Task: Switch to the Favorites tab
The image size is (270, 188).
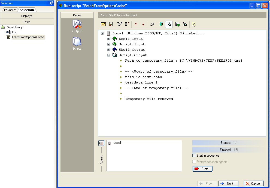Action: pyautogui.click(x=10, y=10)
